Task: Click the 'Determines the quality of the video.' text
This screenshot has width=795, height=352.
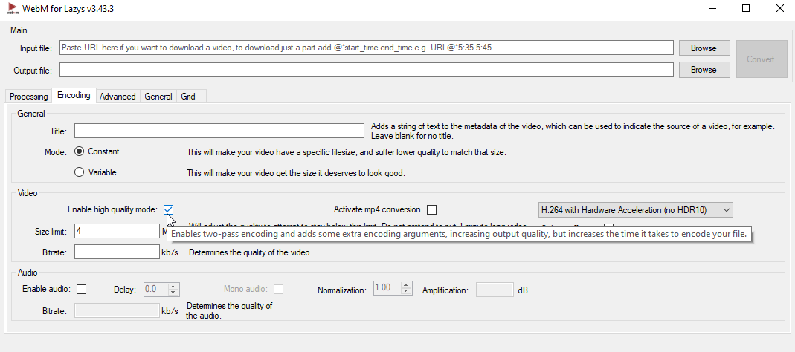Action: 251,252
